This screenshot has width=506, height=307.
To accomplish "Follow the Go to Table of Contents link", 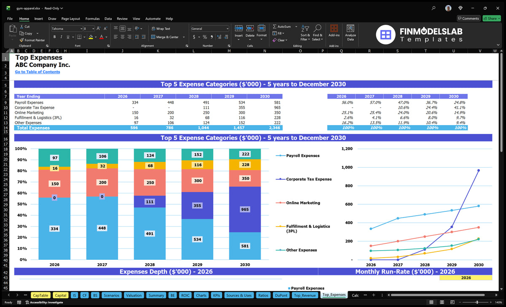I will 38,72.
